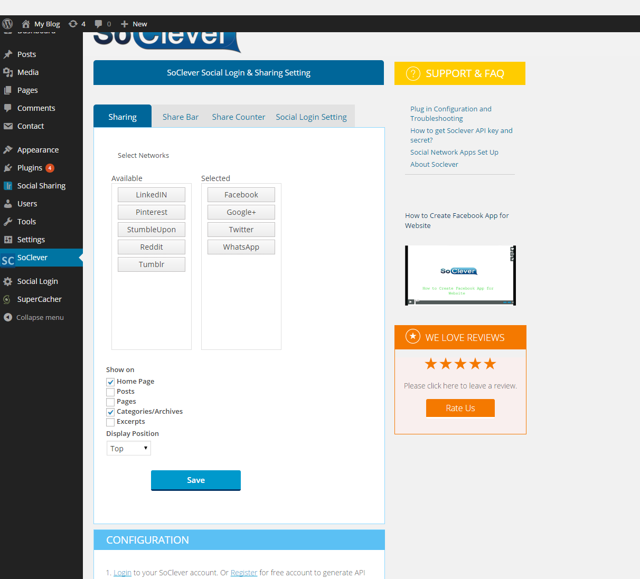This screenshot has width=640, height=579.
Task: Collapse the admin sidebar menu
Action: coord(7,317)
